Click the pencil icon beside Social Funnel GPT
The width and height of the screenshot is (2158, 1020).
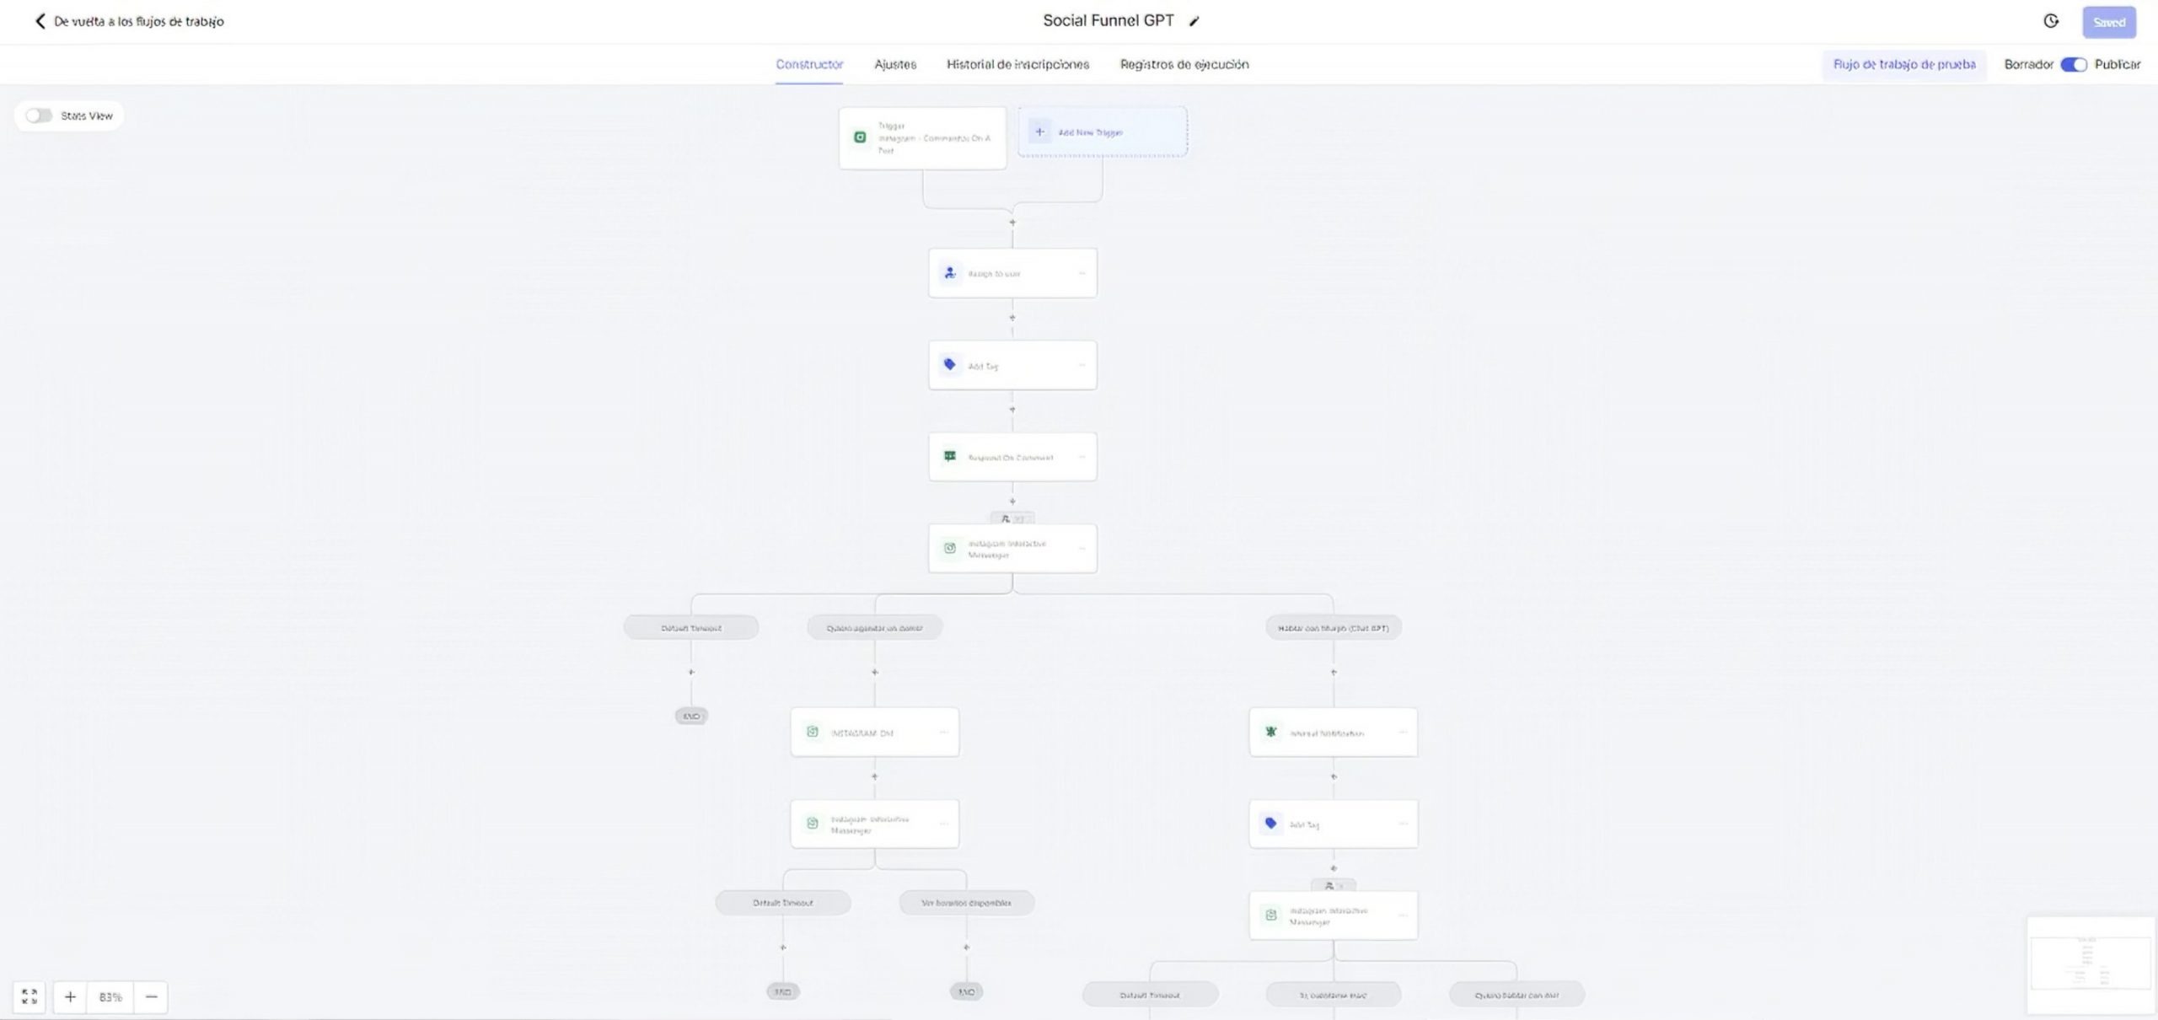1194,22
